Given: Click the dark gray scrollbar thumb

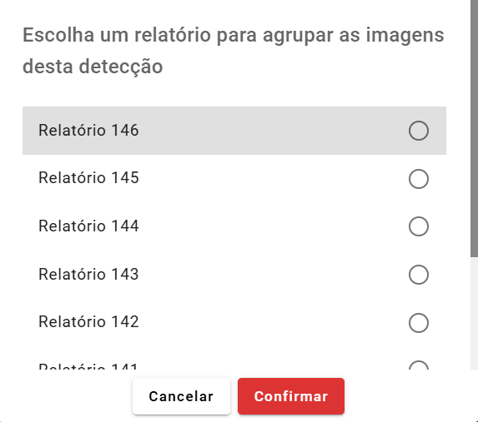Looking at the screenshot, I should coord(474,128).
